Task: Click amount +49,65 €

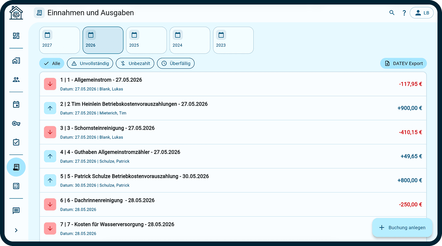Action: click(411, 156)
